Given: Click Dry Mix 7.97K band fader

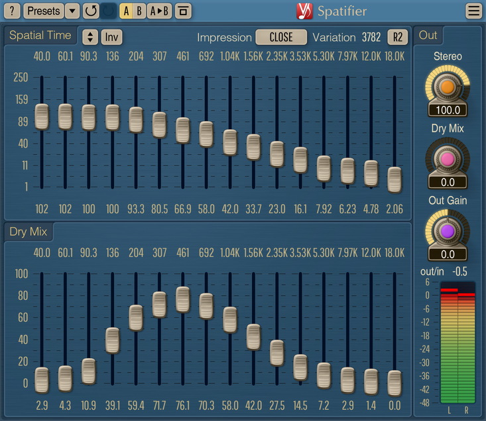Looking at the screenshot, I should (347, 380).
